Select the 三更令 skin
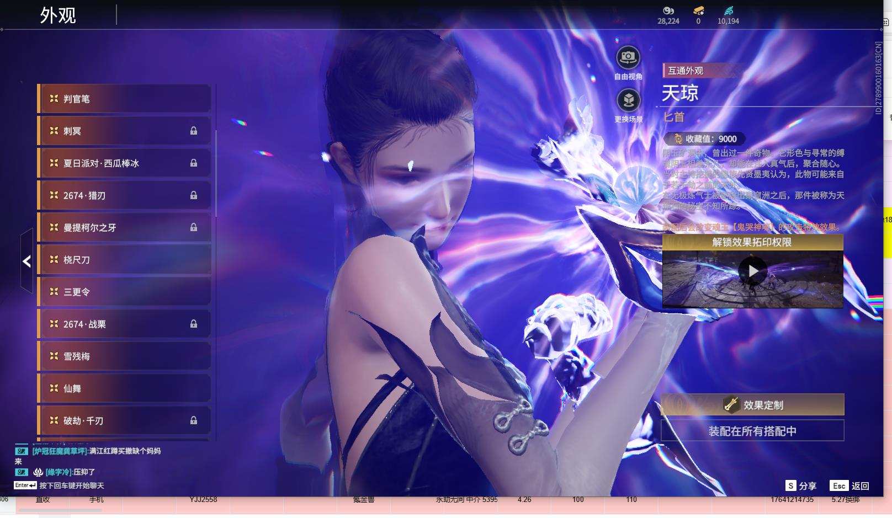 click(124, 292)
